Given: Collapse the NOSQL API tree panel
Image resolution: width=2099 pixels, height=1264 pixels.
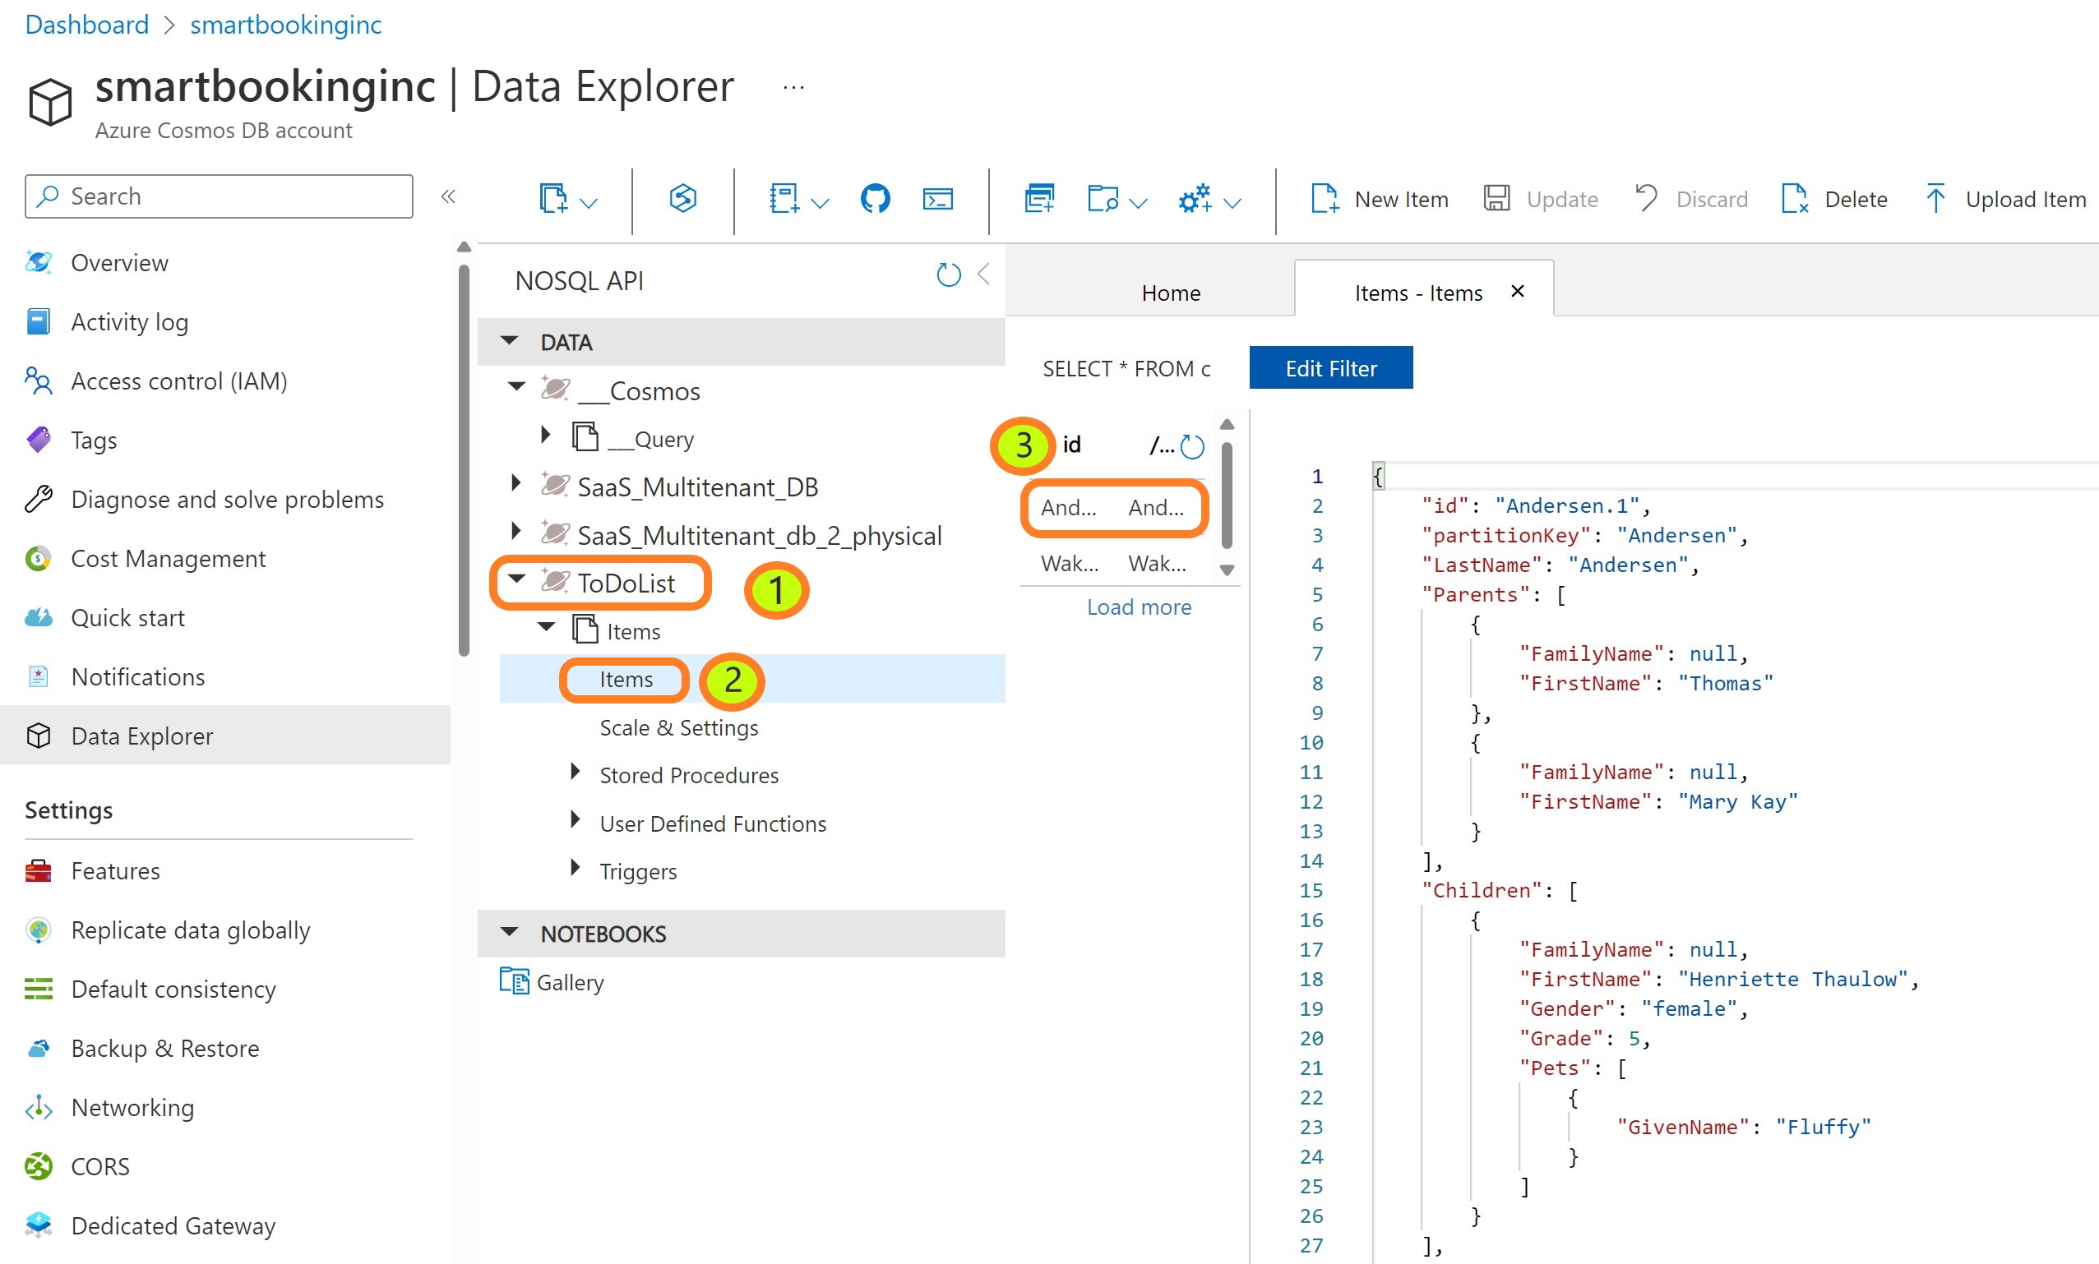Looking at the screenshot, I should pyautogui.click(x=984, y=274).
